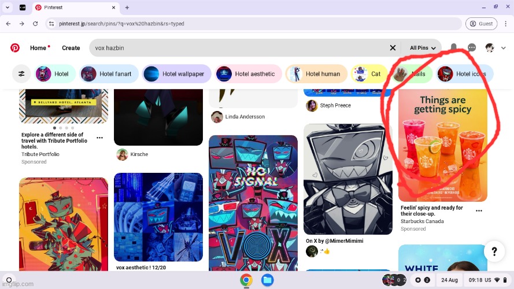Open the NO SIGNAL Vox pin thumbnail

253,202
